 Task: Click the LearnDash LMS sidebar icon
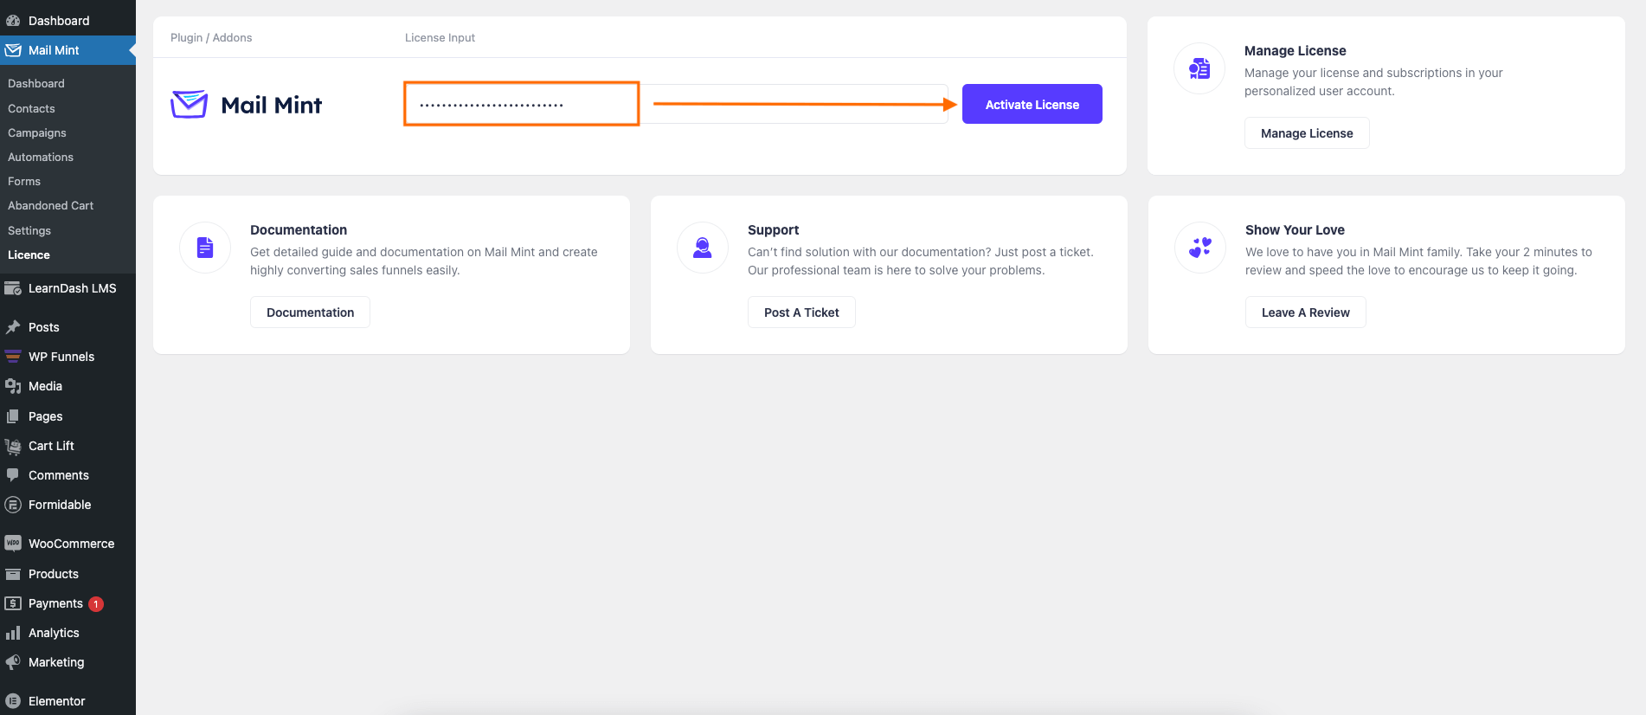(x=13, y=288)
